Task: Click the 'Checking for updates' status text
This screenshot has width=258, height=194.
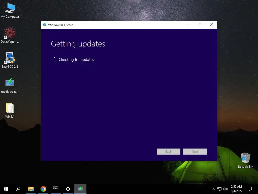Action: (x=76, y=60)
